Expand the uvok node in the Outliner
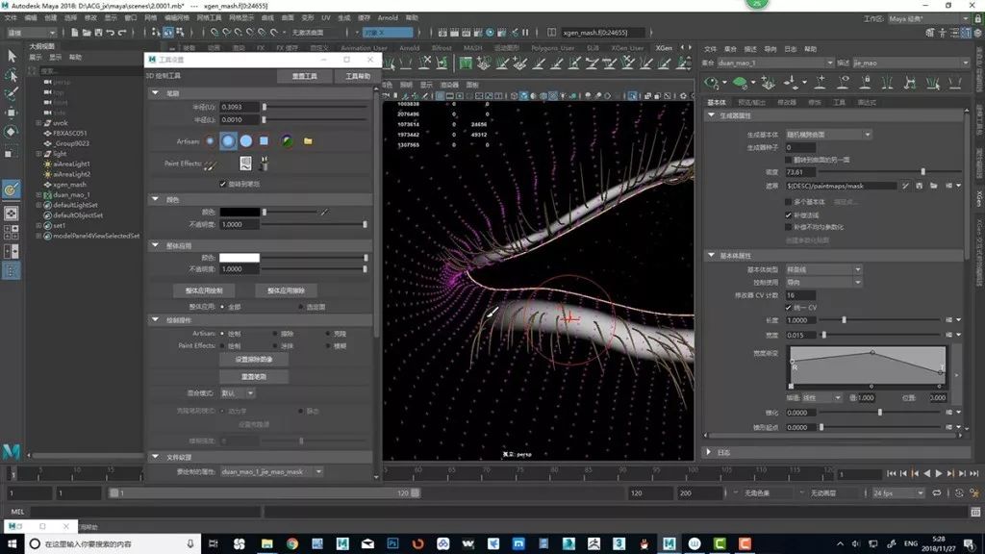 38,123
